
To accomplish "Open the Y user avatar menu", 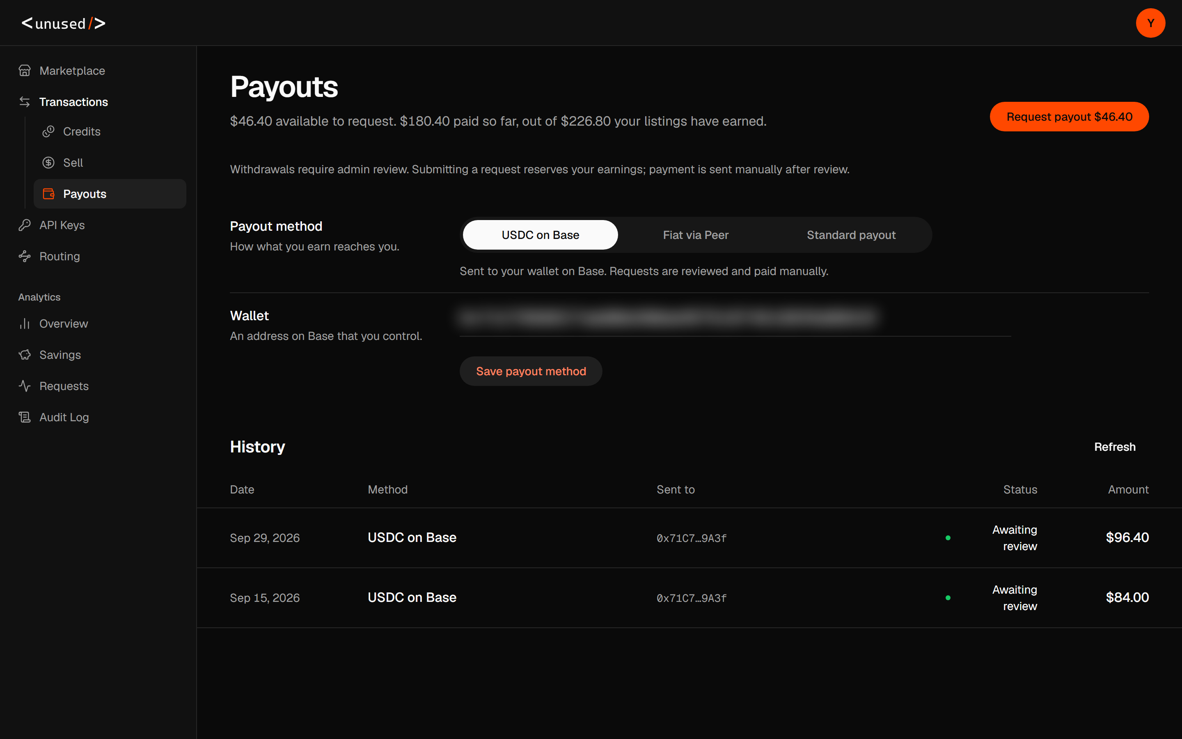I will (x=1150, y=23).
